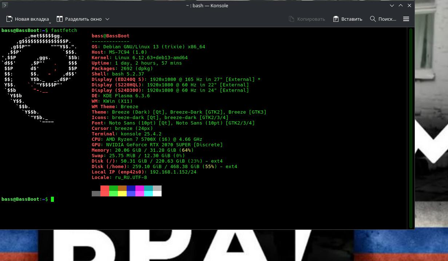Click the green cursor at the bottom prompt
448x261 pixels.
click(52, 199)
